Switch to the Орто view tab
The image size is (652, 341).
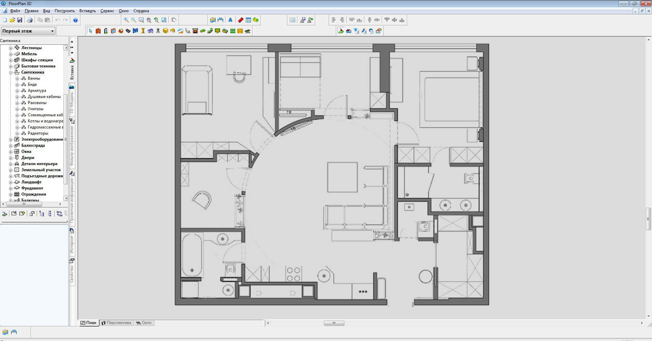(x=144, y=323)
